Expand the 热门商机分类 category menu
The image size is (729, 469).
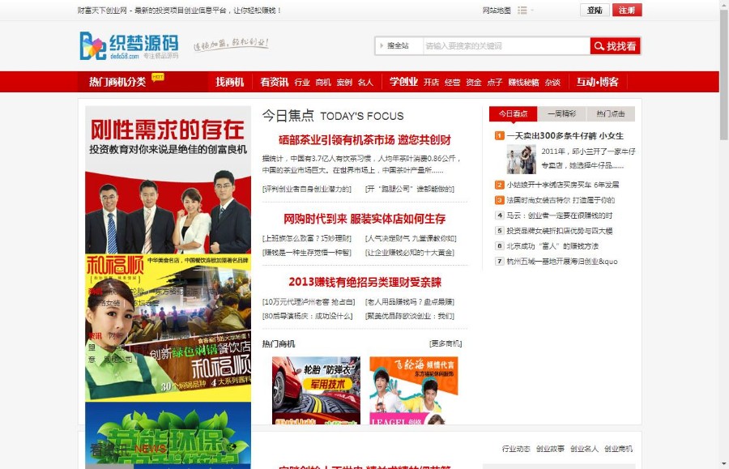click(117, 83)
